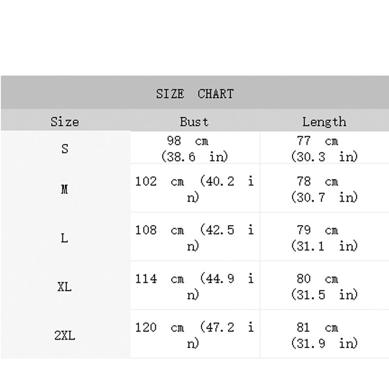
Task: Select the 80 cm length cell
Action: click(324, 285)
